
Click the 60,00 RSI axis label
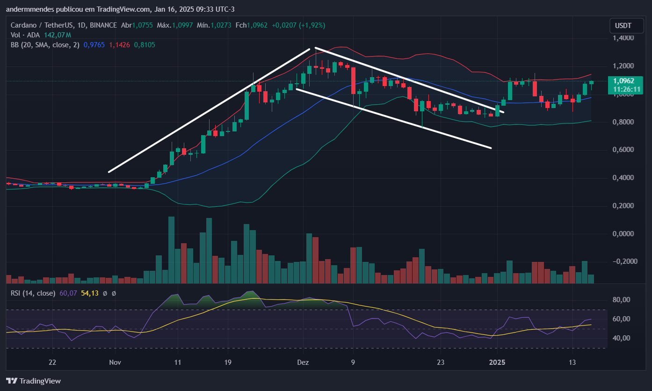[622, 319]
